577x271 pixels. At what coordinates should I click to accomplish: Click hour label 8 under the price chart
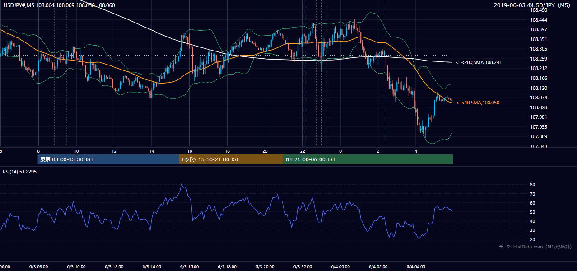tap(38, 151)
